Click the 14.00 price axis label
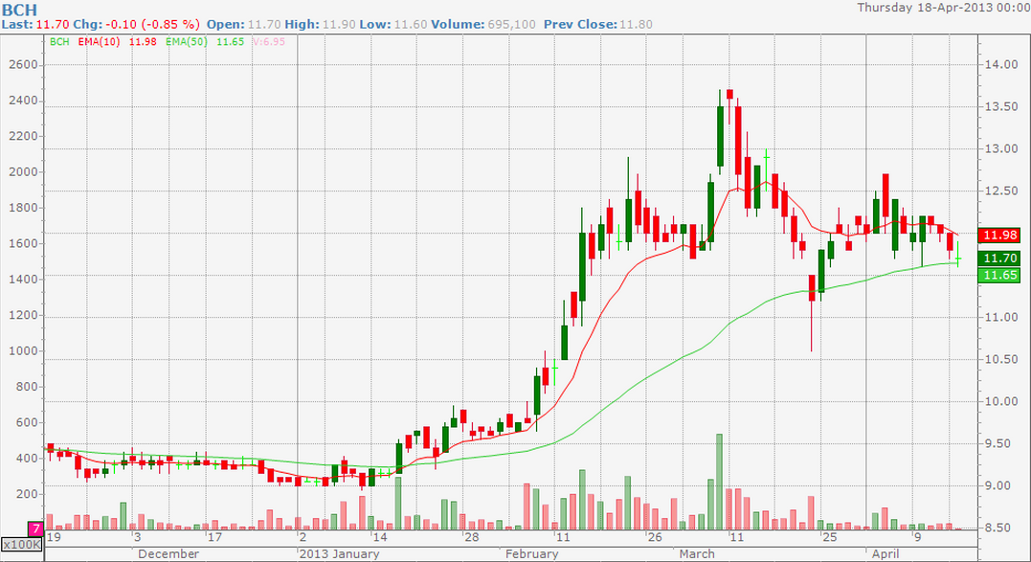 (x=1000, y=64)
